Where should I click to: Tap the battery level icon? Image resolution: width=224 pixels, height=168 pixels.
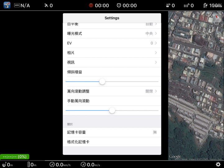(205, 5)
